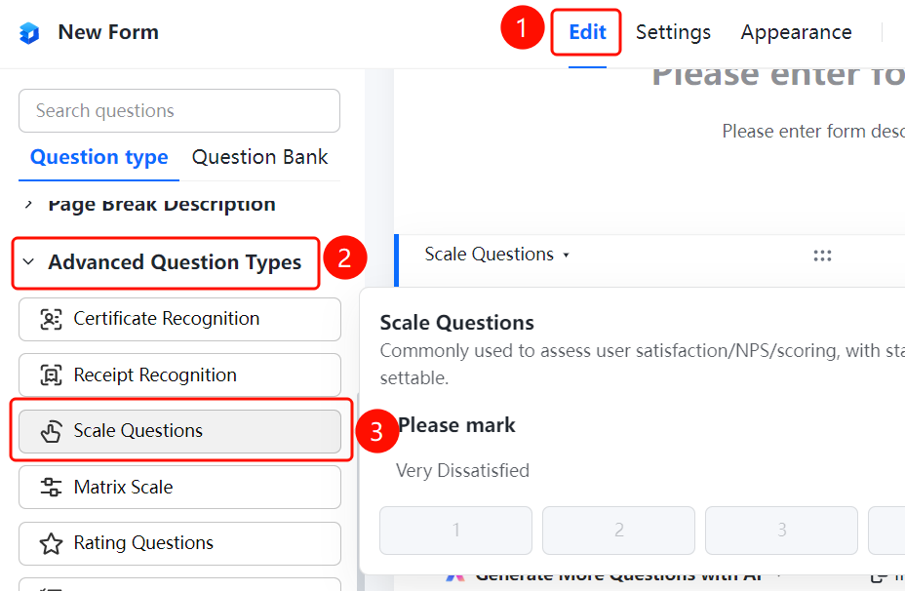Open the Appearance tab

pyautogui.click(x=796, y=32)
